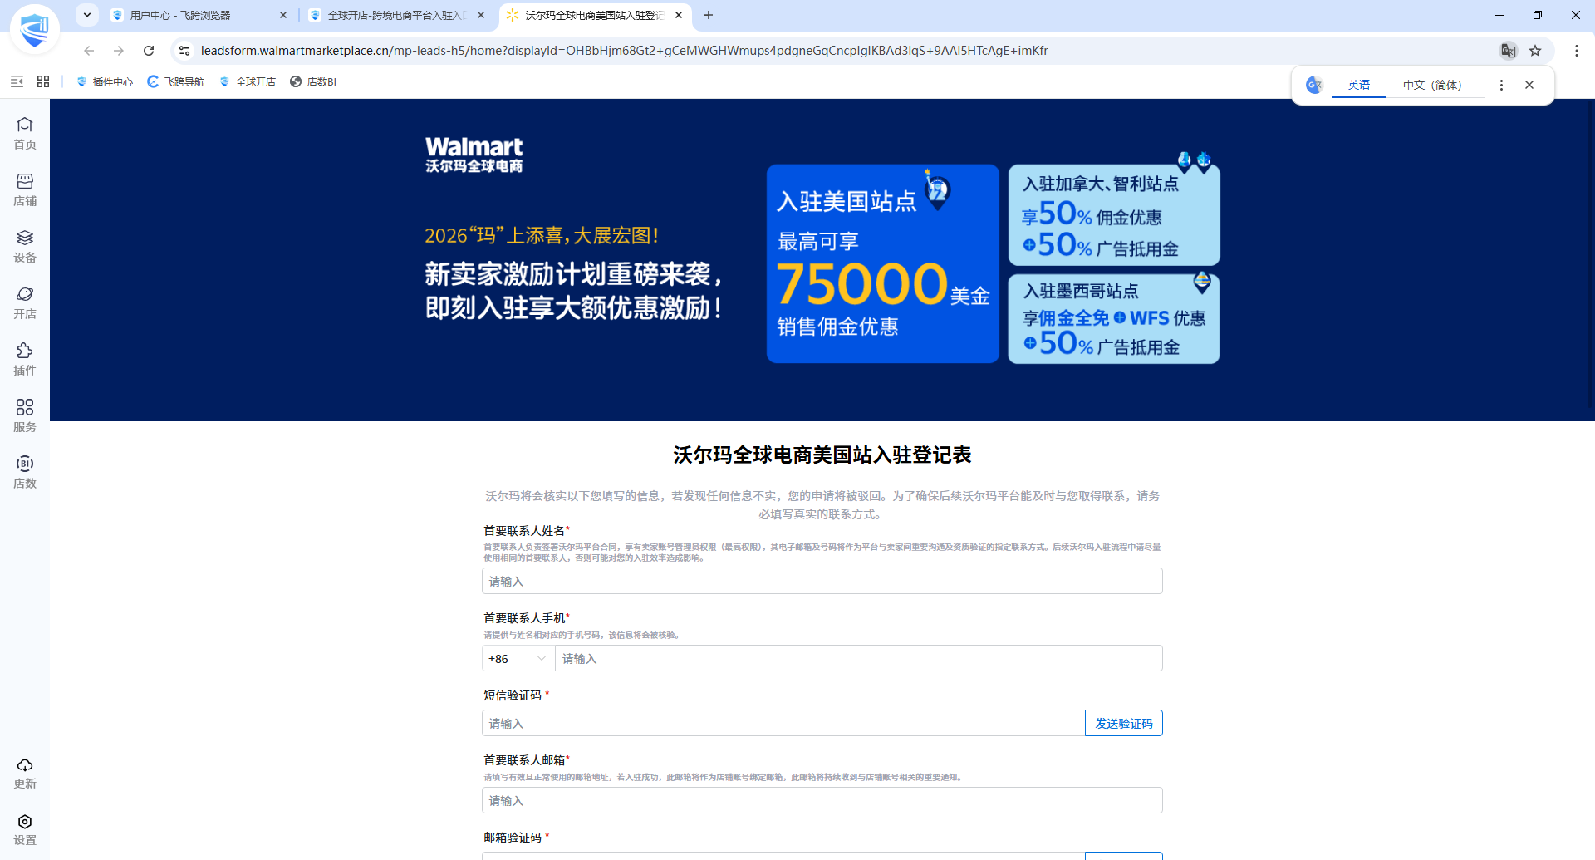Open the 设备 devices sidebar icon
The image size is (1595, 860).
coord(25,246)
